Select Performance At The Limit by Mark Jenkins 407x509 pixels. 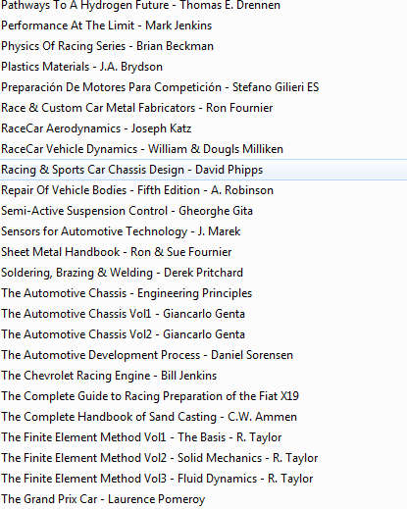(x=107, y=25)
